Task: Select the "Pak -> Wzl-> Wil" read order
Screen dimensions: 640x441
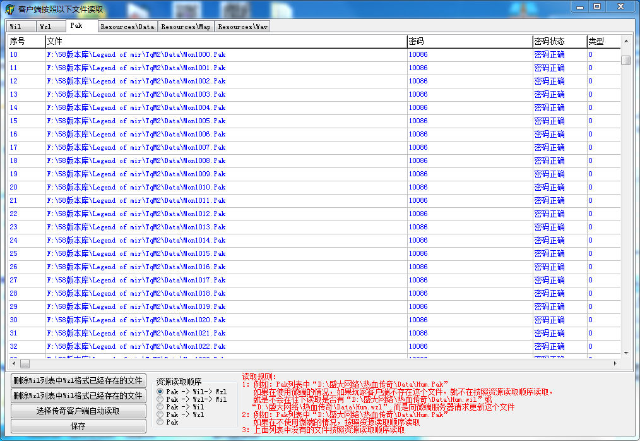Action: coord(160,399)
